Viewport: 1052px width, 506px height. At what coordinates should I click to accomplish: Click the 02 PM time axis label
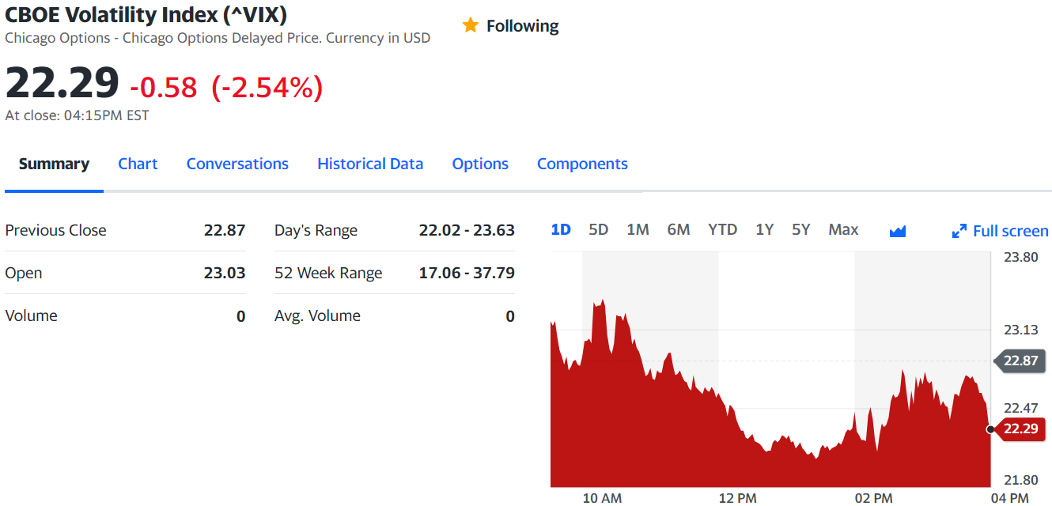tap(873, 498)
